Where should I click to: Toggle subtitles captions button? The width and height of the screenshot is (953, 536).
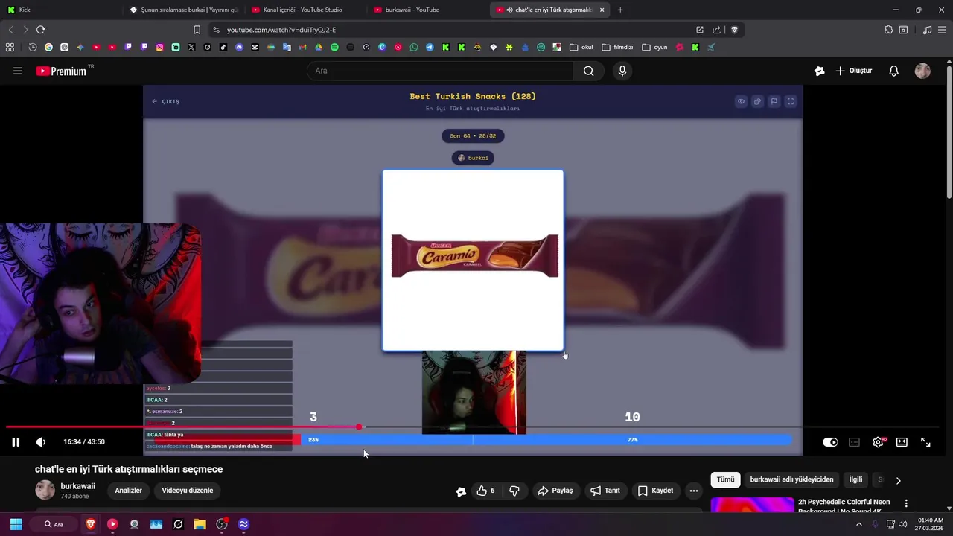click(855, 442)
